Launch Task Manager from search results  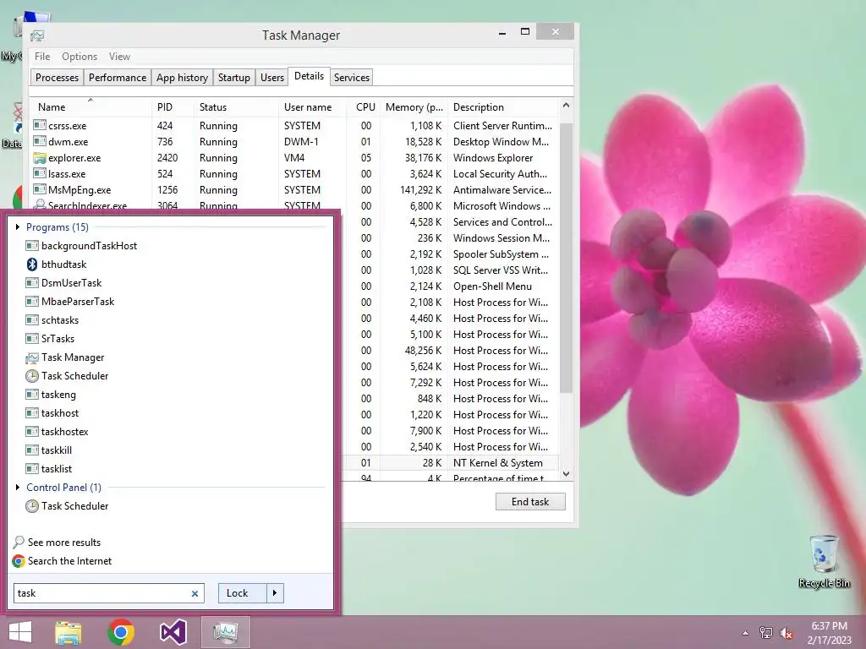pyautogui.click(x=65, y=357)
